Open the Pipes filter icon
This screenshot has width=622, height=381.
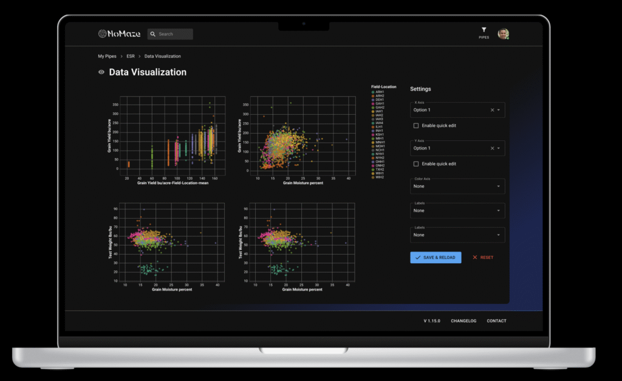point(484,30)
